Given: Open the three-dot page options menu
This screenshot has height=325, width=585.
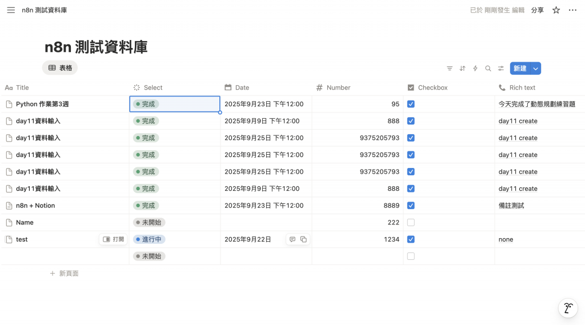Looking at the screenshot, I should tap(572, 10).
